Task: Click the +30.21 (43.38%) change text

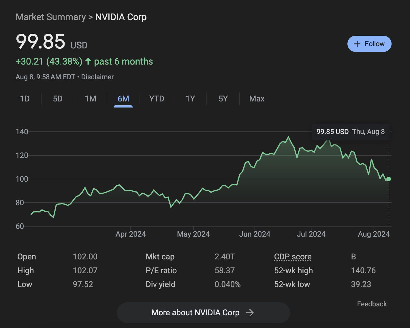Action: (x=49, y=61)
